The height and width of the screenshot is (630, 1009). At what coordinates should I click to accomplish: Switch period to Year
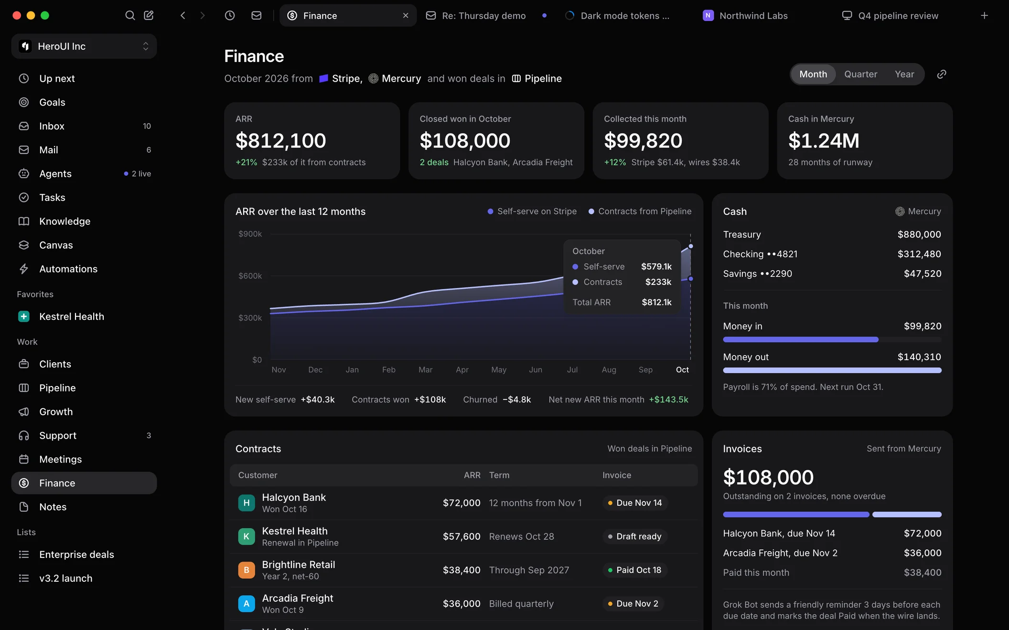coord(904,74)
